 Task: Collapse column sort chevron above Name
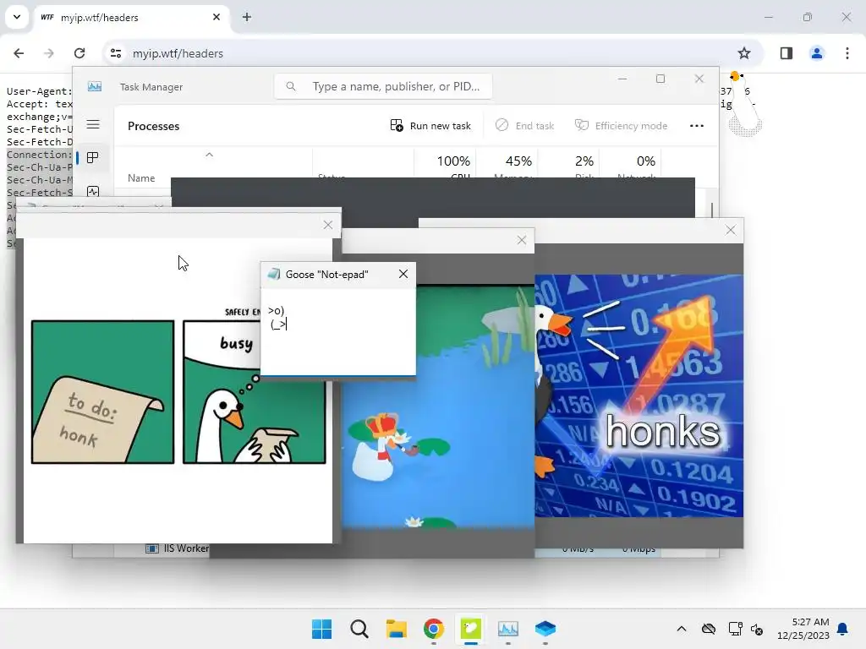pos(210,155)
